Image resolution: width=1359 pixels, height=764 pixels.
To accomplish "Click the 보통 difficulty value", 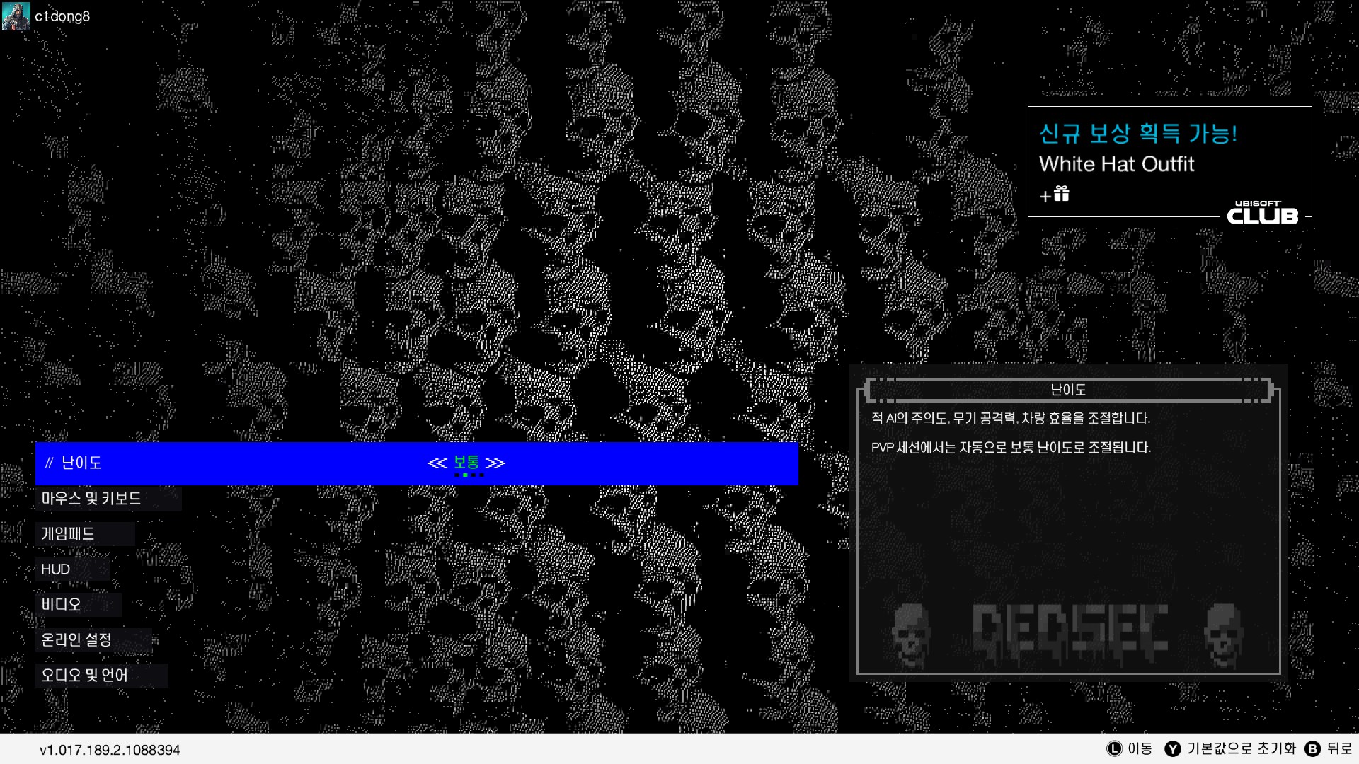I will 466,462.
